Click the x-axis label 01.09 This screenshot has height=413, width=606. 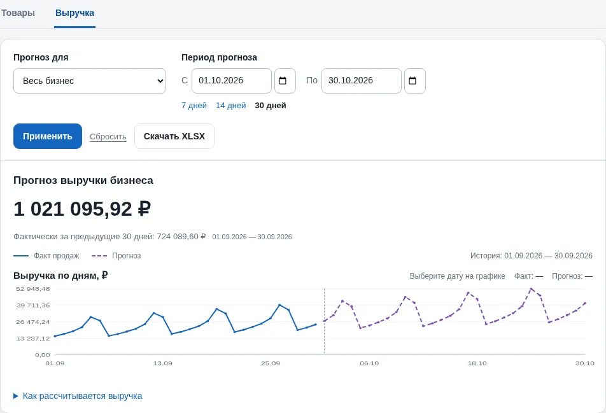55,363
